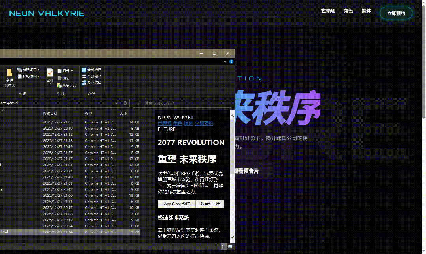426x254 pixels.
Task: Open the blue Help icon in Explorer
Action: click(231, 62)
